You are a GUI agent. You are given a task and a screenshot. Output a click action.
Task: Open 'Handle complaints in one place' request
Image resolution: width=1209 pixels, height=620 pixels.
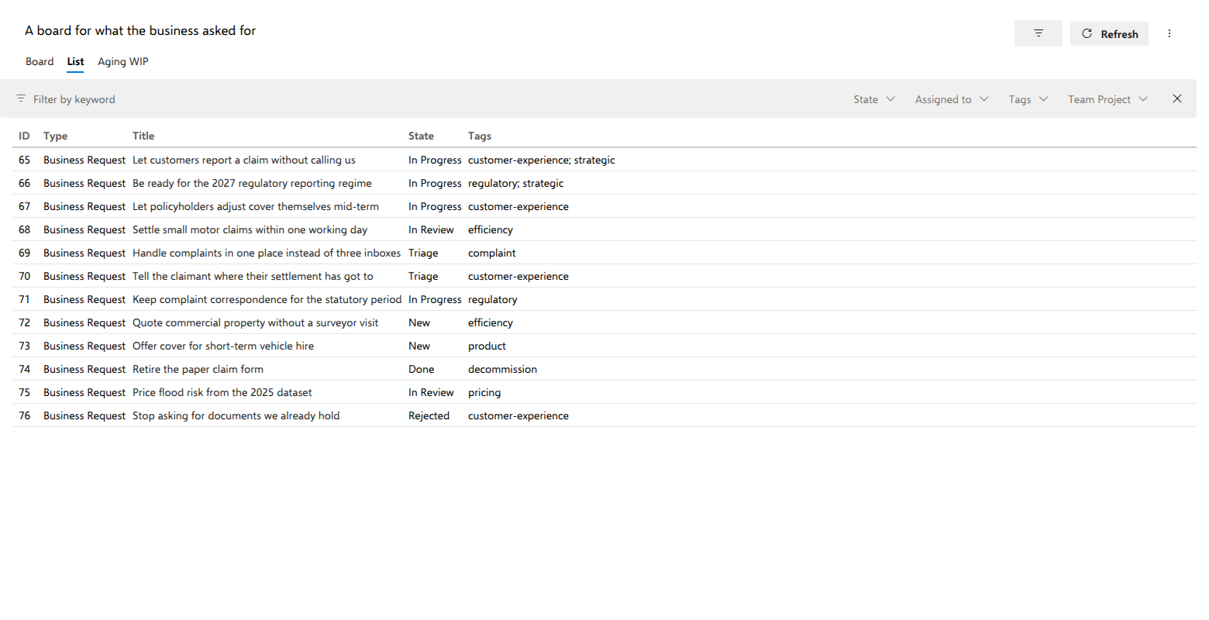[x=267, y=253]
